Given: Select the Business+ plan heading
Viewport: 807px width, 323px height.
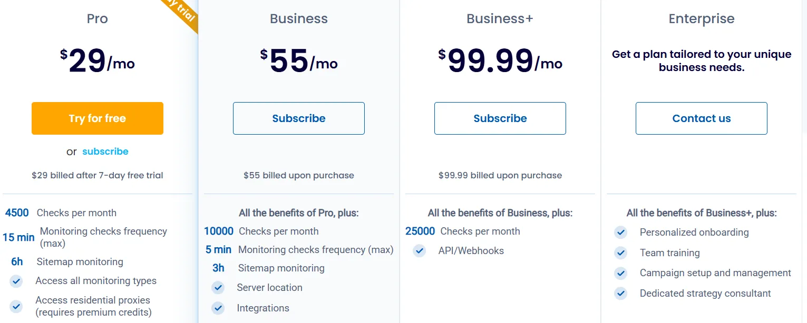Looking at the screenshot, I should (500, 19).
